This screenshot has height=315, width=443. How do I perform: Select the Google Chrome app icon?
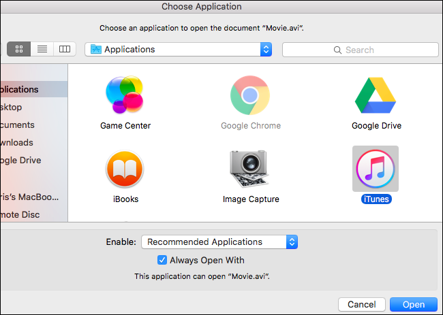(x=250, y=96)
